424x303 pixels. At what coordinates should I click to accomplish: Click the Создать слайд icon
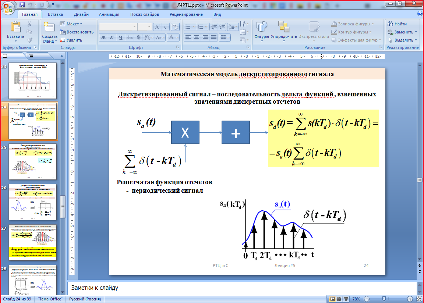click(x=49, y=27)
